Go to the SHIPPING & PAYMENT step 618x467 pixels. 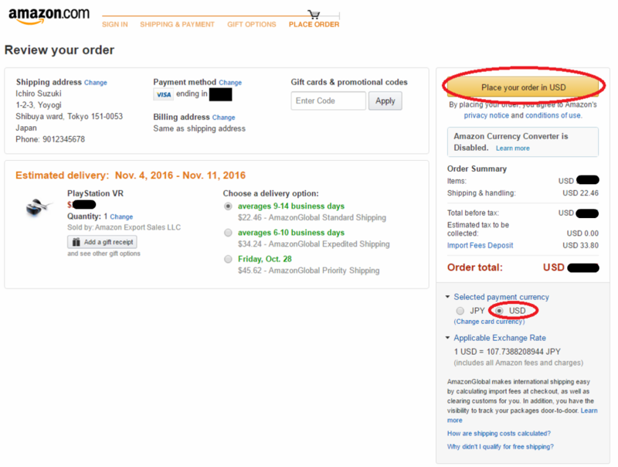(177, 25)
